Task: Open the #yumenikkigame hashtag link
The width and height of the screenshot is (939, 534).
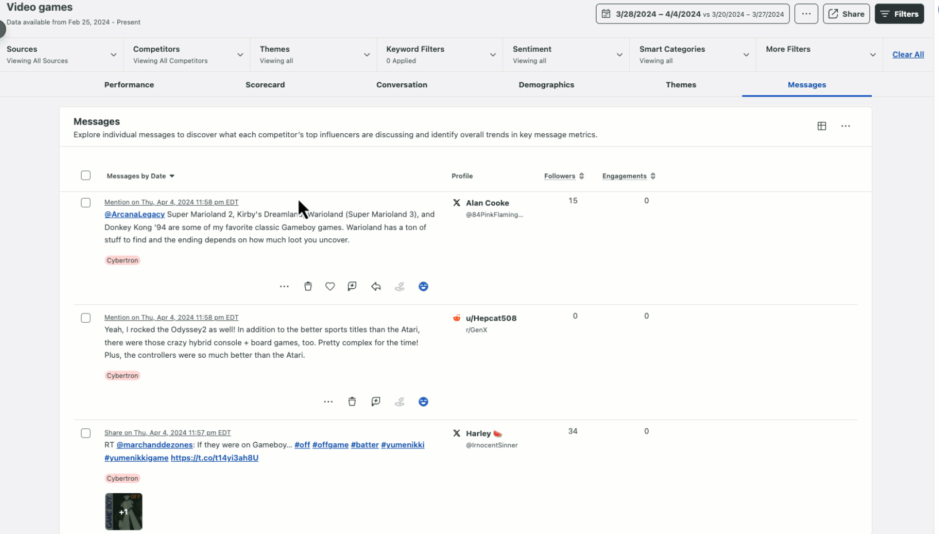Action: (x=136, y=458)
